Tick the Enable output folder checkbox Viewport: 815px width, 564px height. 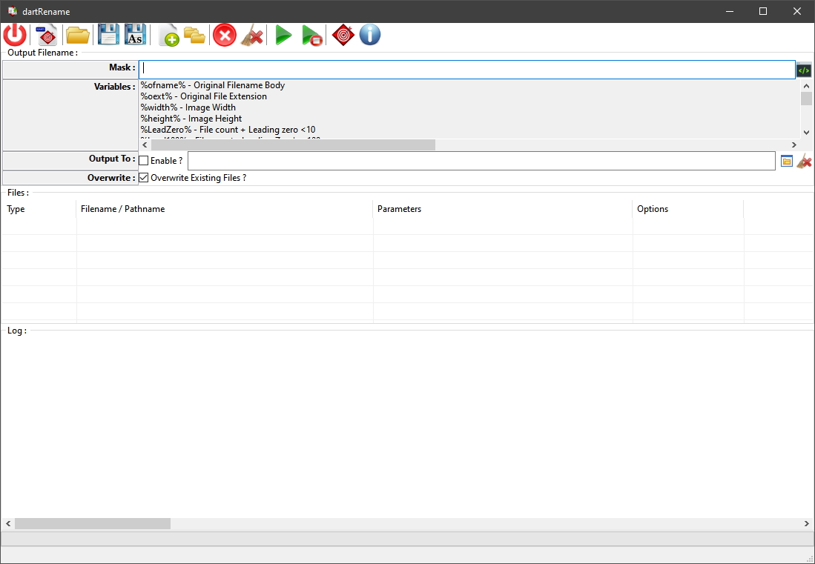pyautogui.click(x=144, y=161)
